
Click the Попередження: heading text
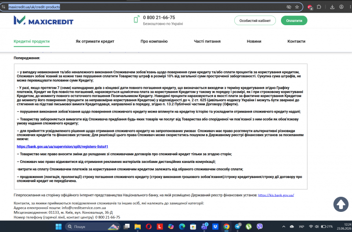pos(27,58)
